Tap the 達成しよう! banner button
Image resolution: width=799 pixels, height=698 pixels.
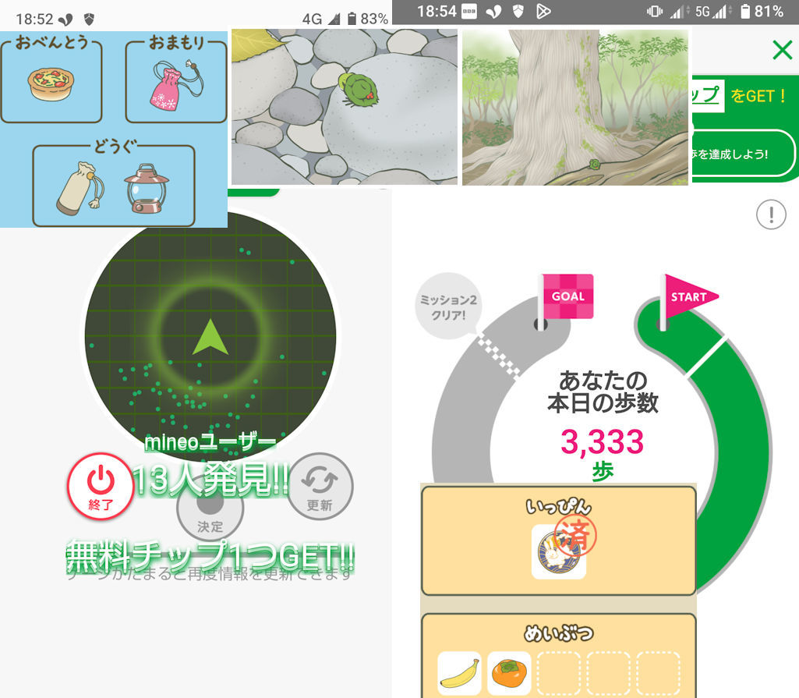(x=743, y=154)
